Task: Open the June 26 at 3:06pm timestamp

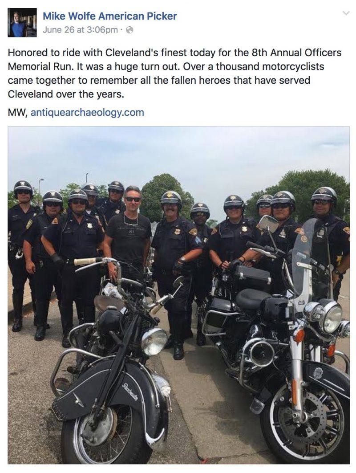Action: (80, 30)
